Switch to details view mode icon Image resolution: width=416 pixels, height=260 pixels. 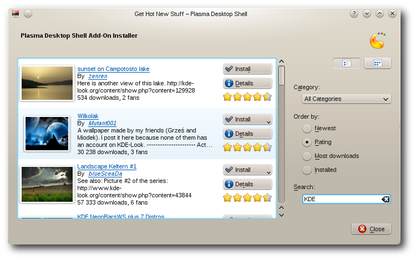click(347, 63)
